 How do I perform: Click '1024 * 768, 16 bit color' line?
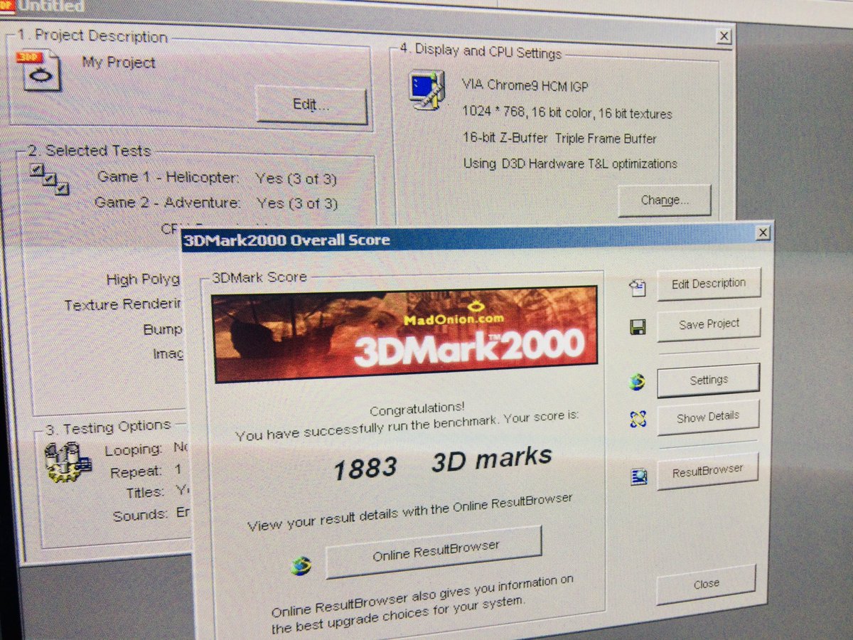[567, 113]
